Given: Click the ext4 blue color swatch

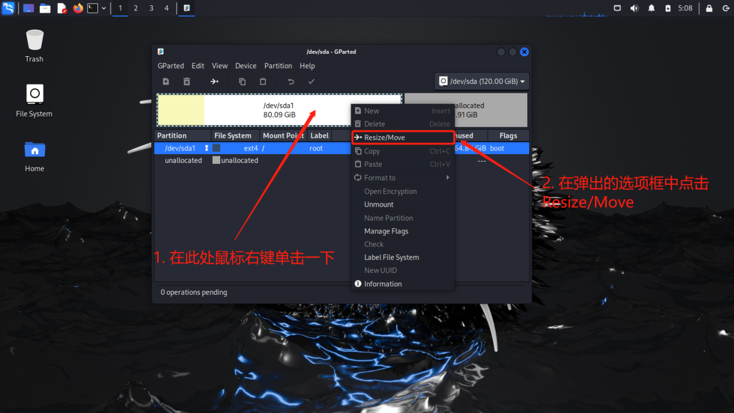Looking at the screenshot, I should click(x=216, y=148).
